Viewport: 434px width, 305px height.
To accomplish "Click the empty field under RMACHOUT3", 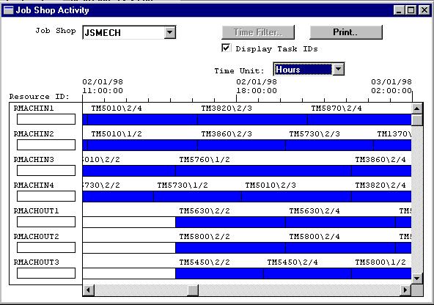I will [x=46, y=273].
